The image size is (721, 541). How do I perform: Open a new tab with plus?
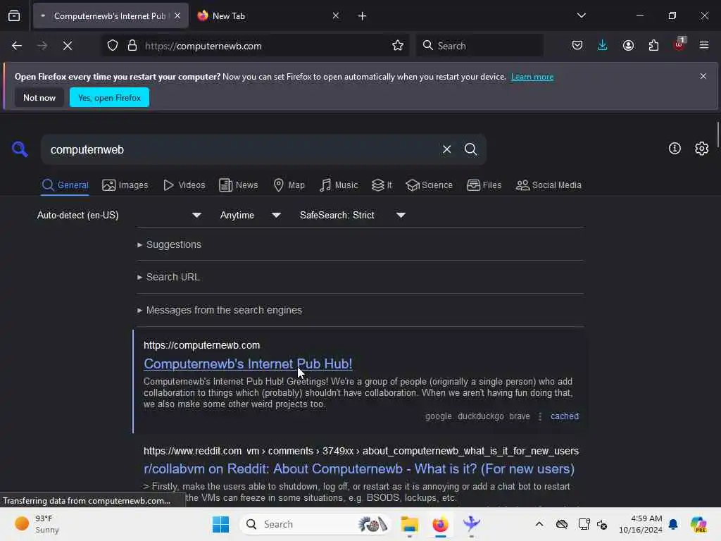363,16
